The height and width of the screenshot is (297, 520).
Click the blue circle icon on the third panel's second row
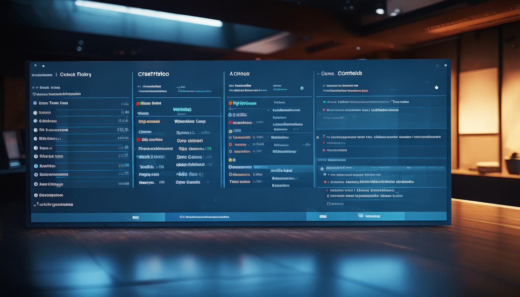tap(230, 115)
